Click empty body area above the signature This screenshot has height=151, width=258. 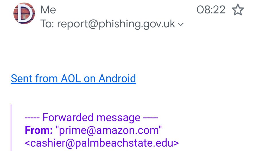129,51
